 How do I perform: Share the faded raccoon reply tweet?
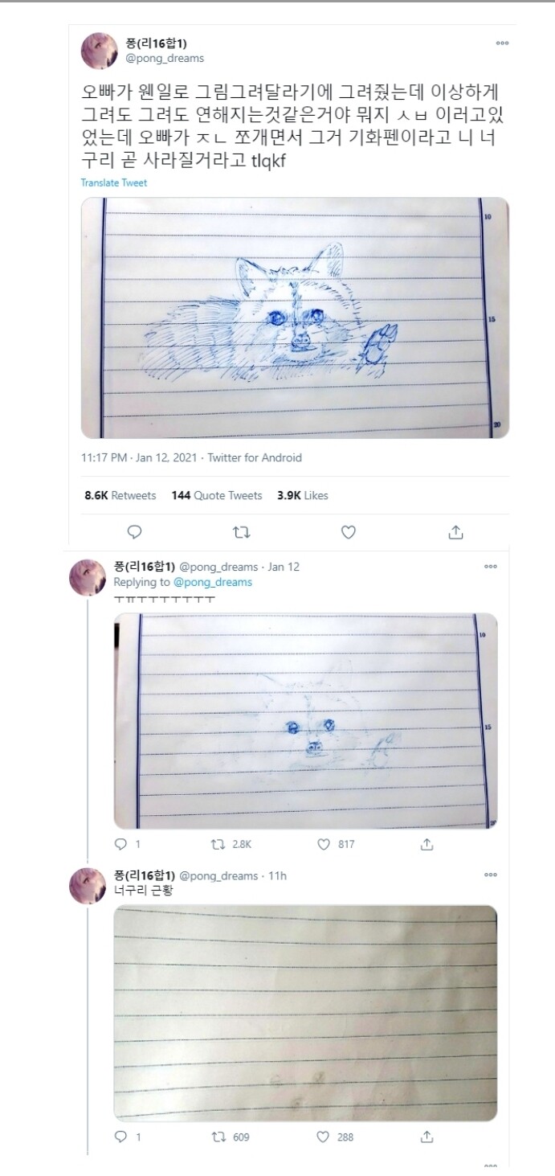(427, 845)
